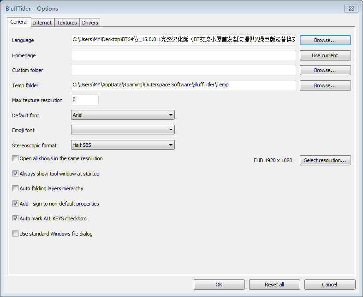
Task: Enable Open all shows in same resolution
Action: (x=16, y=158)
